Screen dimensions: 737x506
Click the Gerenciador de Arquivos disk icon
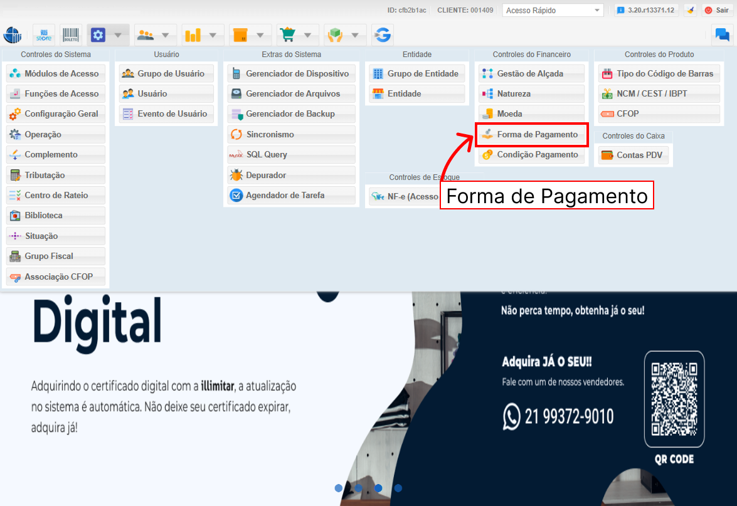coord(236,93)
